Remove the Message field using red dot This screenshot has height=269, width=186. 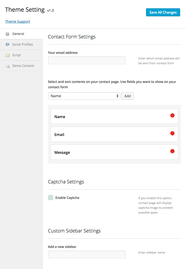click(x=172, y=151)
